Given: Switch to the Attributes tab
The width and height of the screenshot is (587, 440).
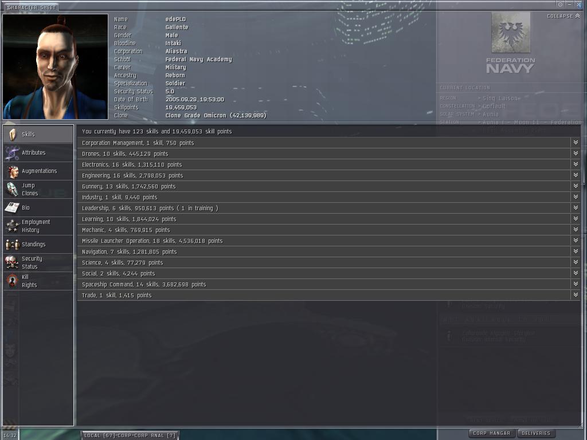Looking at the screenshot, I should 38,152.
